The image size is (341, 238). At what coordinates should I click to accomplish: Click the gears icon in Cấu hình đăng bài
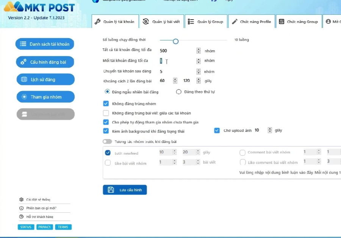[23, 62]
